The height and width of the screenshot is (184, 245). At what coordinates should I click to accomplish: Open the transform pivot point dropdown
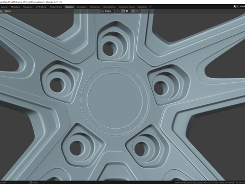click(x=118, y=11)
